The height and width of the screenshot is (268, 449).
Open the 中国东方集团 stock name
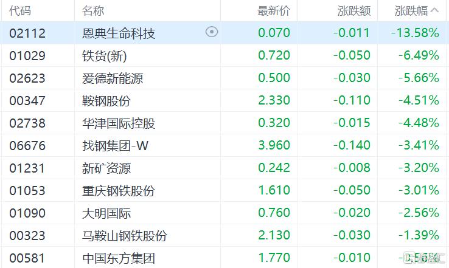pos(119,258)
